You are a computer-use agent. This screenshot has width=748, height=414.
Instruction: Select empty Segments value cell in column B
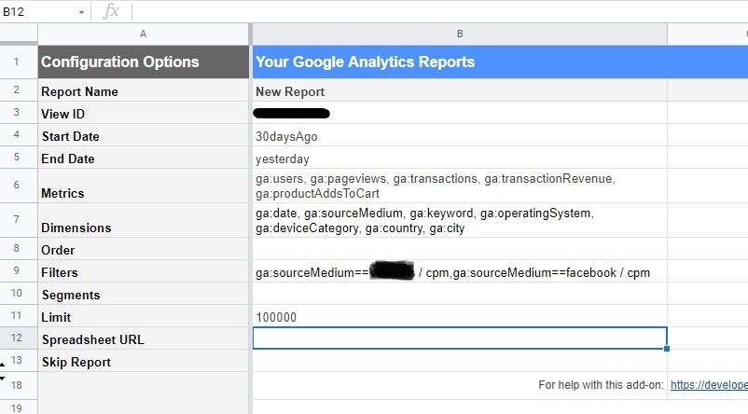pyautogui.click(x=460, y=294)
